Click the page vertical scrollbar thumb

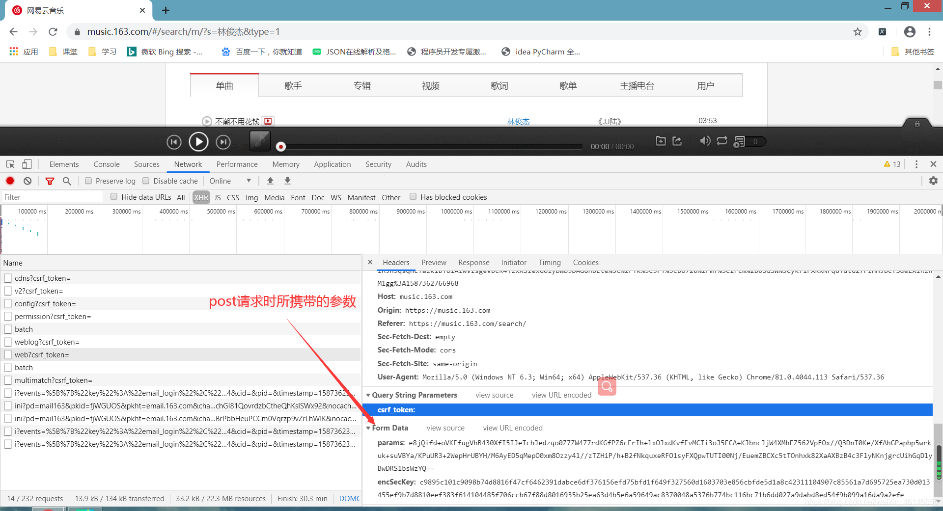coord(938,85)
